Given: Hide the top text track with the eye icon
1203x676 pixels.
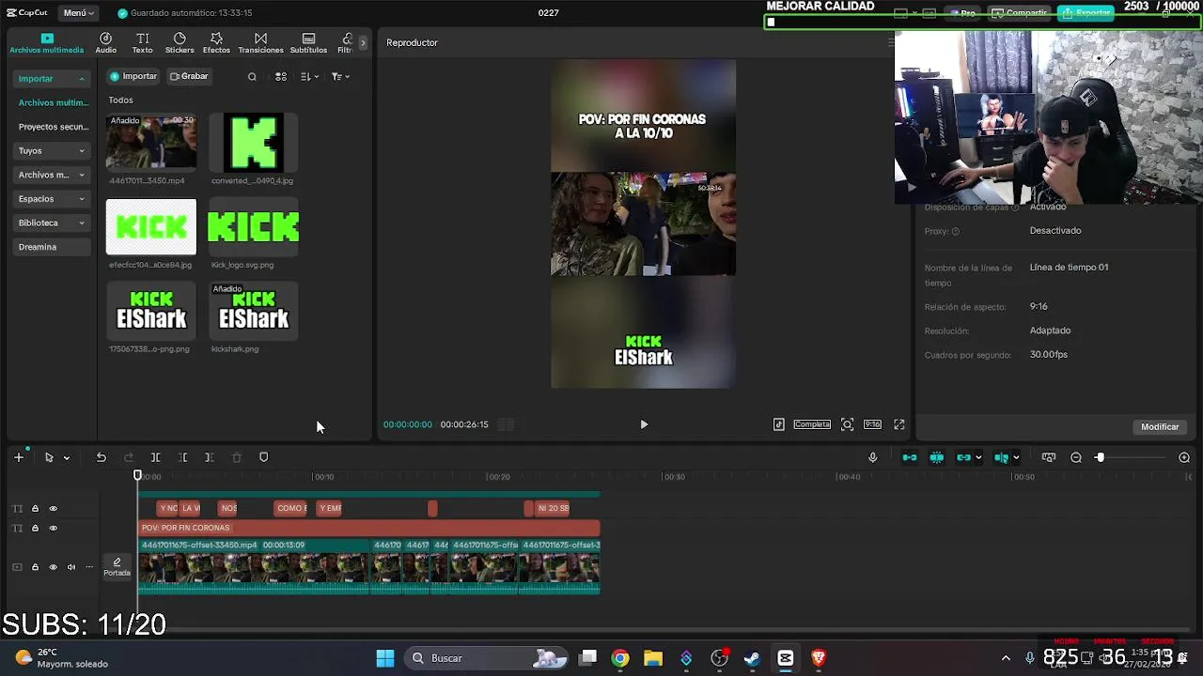Looking at the screenshot, I should 53,508.
